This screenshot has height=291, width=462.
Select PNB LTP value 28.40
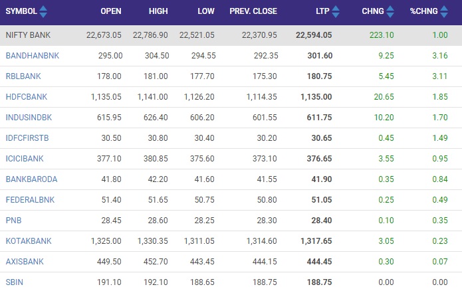click(322, 221)
